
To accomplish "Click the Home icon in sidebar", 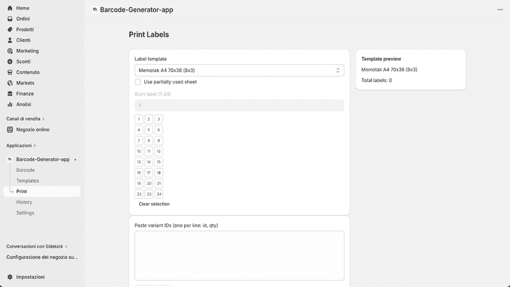I will point(10,8).
